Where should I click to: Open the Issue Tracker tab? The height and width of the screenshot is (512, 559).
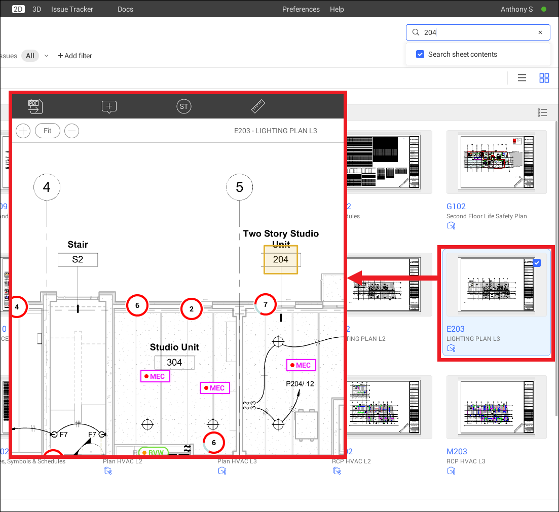(x=72, y=9)
